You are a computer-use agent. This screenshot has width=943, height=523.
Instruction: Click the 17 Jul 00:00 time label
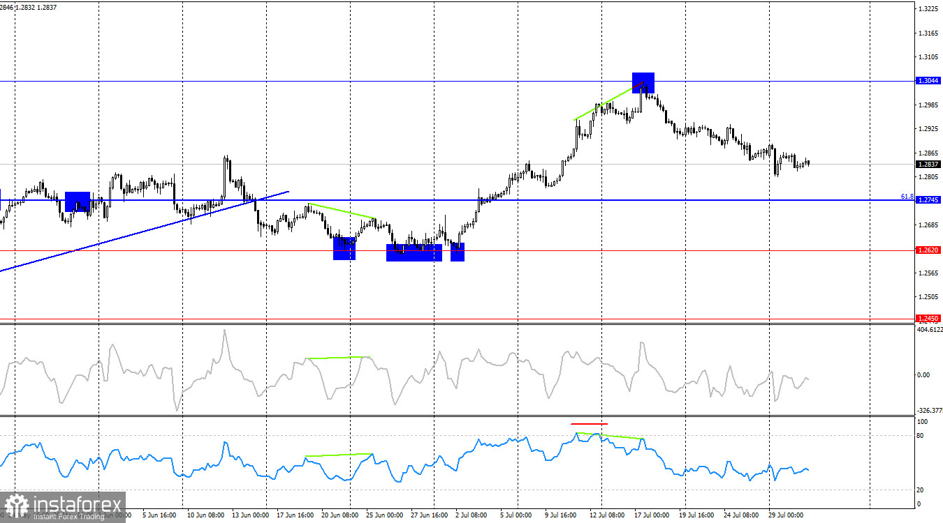(651, 515)
